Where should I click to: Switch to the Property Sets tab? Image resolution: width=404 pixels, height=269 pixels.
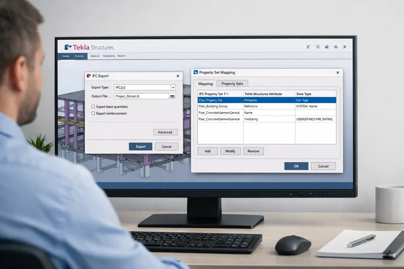[x=232, y=84]
